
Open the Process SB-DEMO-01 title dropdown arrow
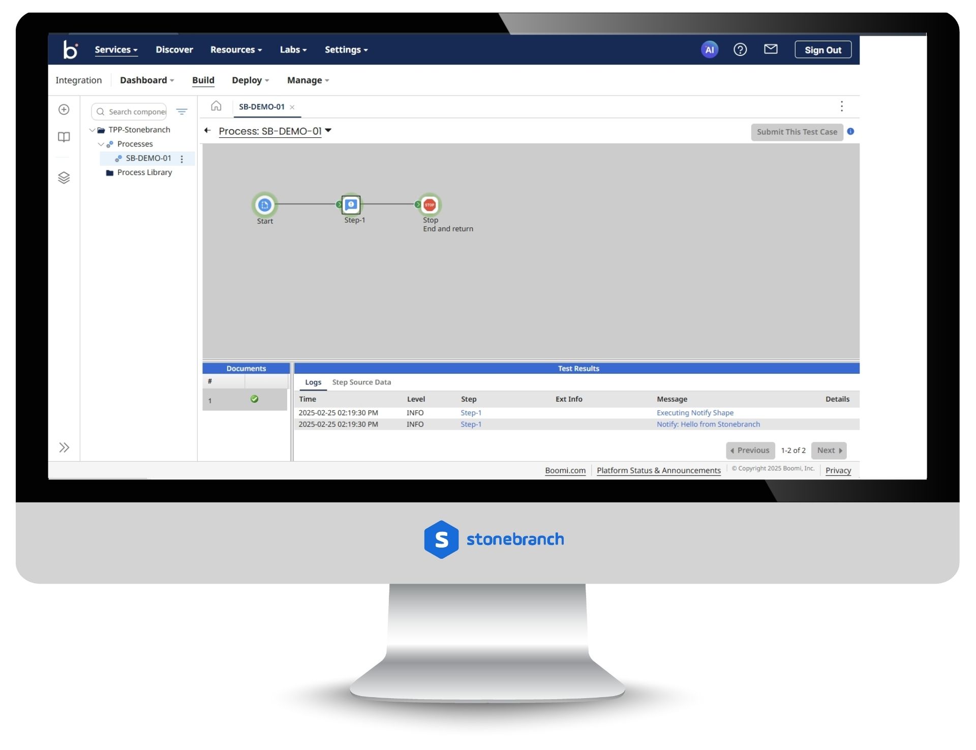[328, 131]
